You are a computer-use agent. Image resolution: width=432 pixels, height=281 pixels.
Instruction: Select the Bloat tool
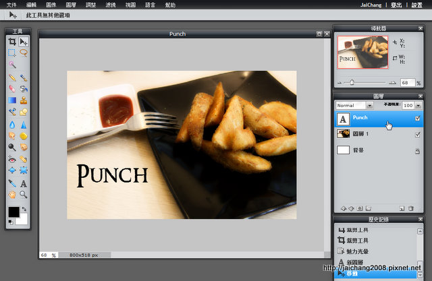coord(12,170)
